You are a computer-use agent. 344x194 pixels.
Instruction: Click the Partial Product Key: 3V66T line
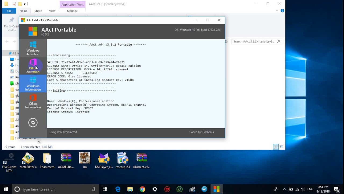70,108
